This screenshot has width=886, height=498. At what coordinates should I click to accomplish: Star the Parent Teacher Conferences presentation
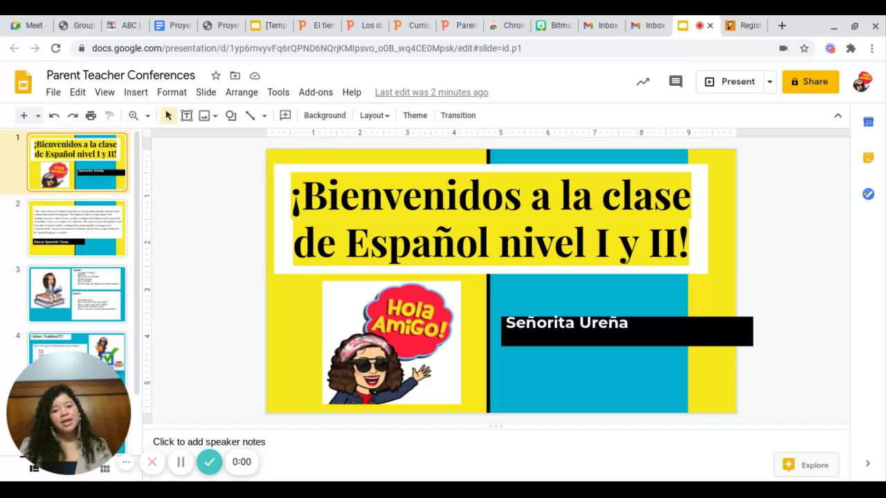(x=216, y=75)
